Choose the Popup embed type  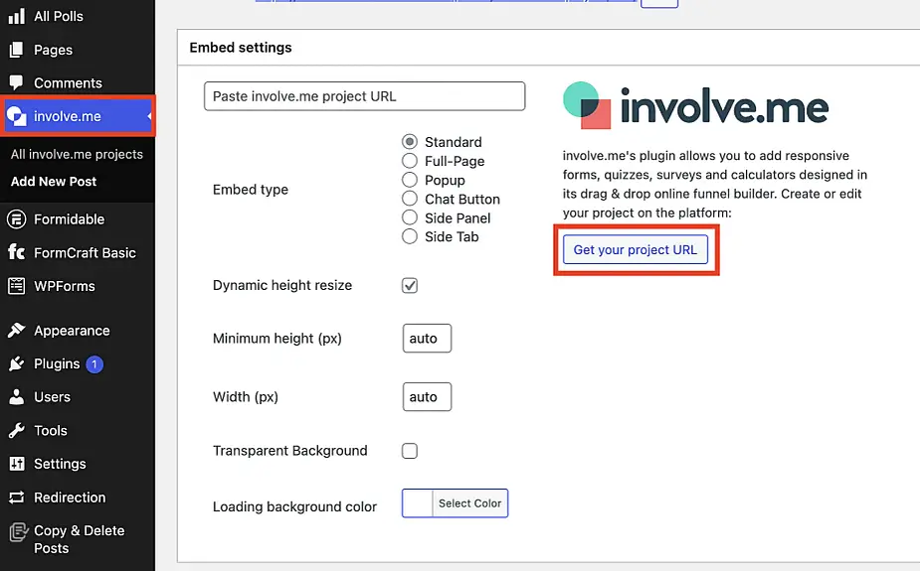point(409,180)
